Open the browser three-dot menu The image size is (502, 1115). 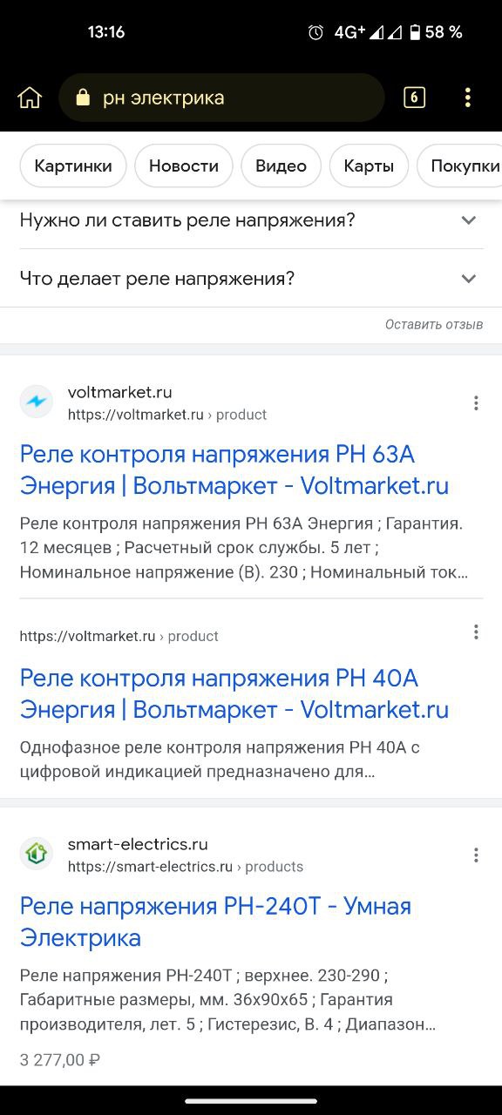tap(468, 98)
